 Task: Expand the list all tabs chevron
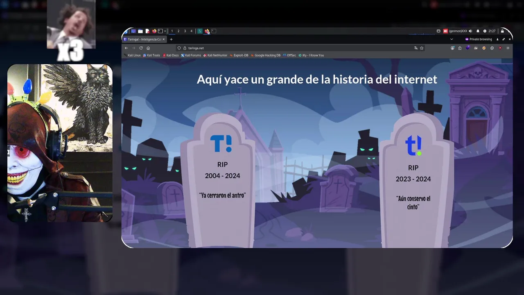point(452,39)
